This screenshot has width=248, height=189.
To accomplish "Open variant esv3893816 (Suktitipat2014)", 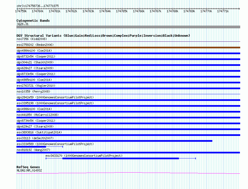I will pos(39,132).
